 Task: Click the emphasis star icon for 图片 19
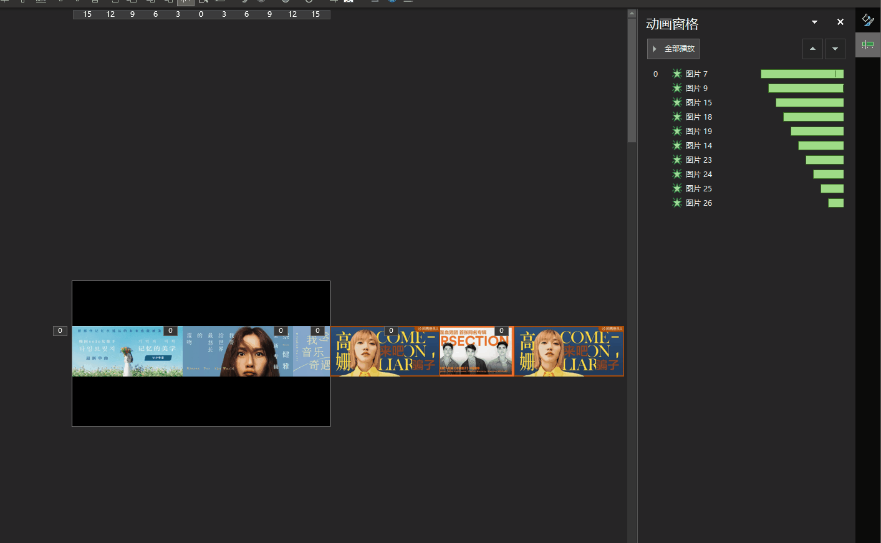point(677,131)
